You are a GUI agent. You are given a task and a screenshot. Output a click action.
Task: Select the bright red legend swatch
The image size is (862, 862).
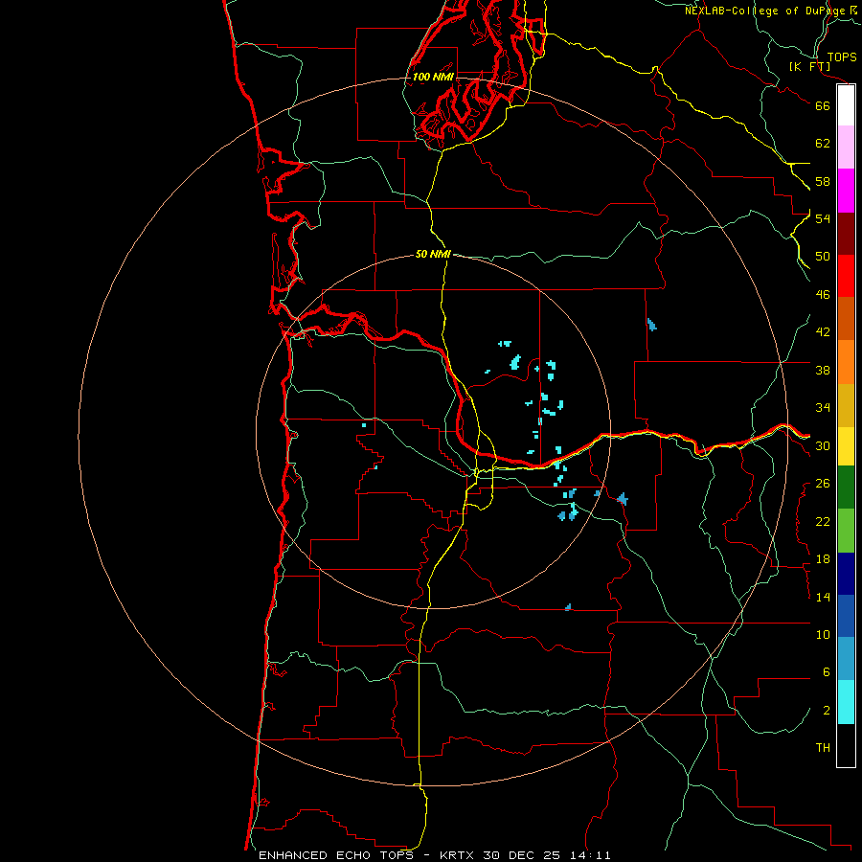846,276
